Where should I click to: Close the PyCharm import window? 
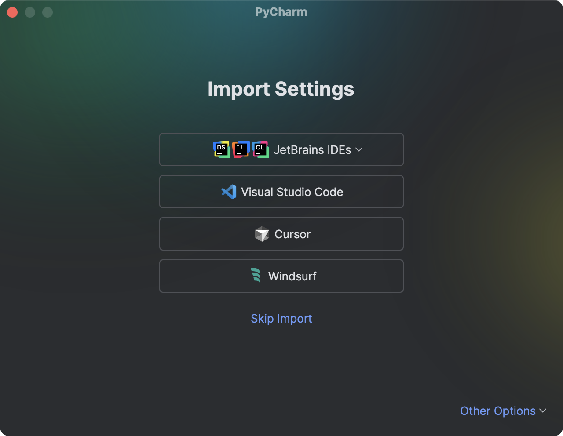(12, 12)
